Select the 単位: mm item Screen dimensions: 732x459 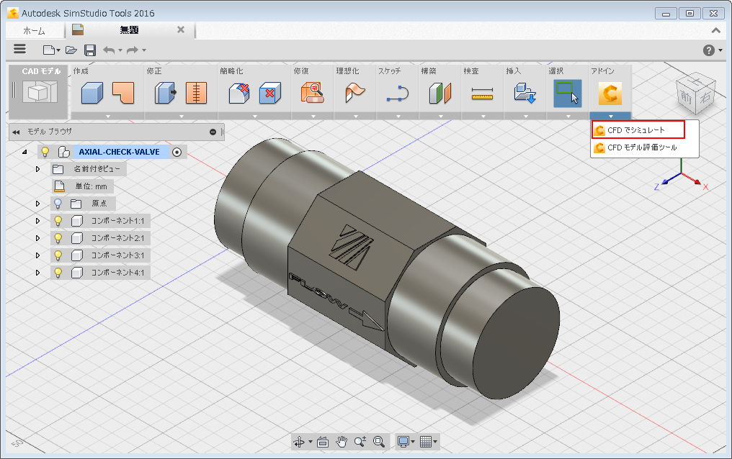91,186
